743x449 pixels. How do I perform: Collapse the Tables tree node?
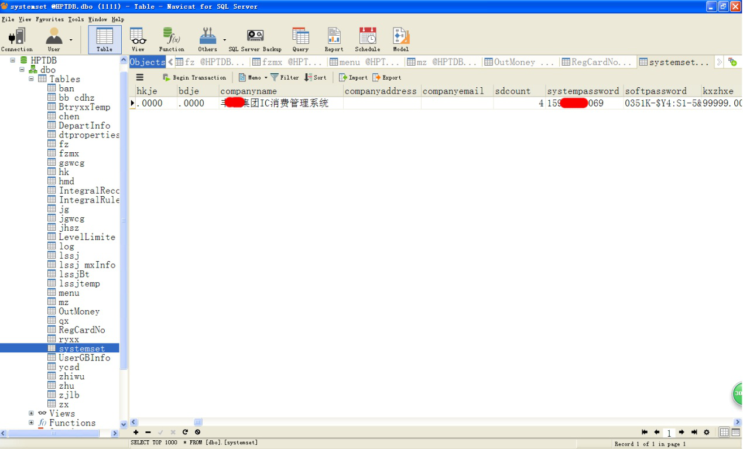[x=31, y=79]
